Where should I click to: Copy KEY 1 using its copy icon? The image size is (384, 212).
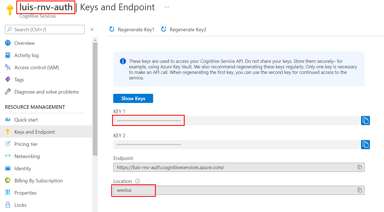point(365,121)
